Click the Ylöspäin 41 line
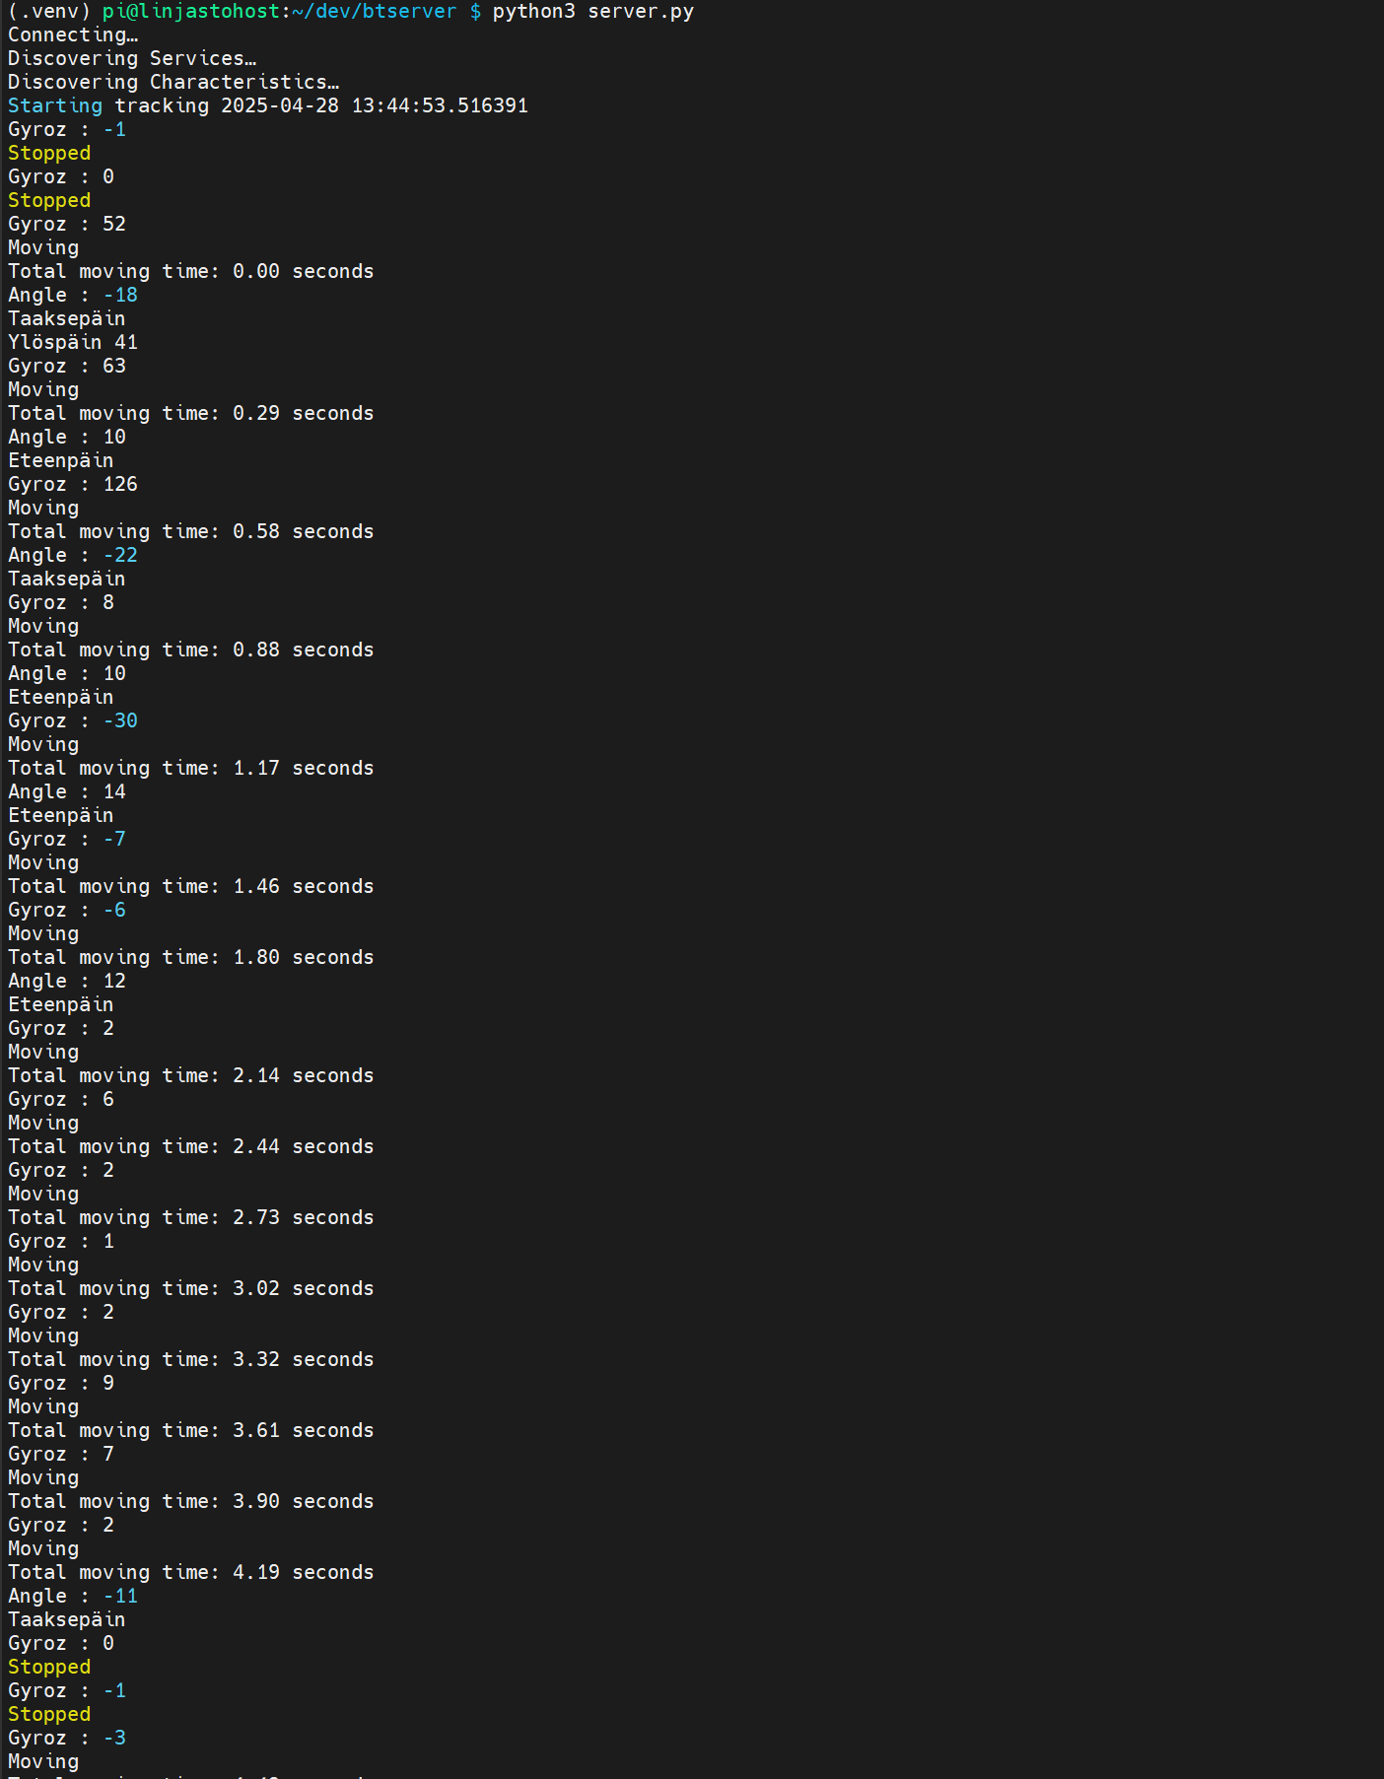The width and height of the screenshot is (1384, 1779). [x=73, y=343]
